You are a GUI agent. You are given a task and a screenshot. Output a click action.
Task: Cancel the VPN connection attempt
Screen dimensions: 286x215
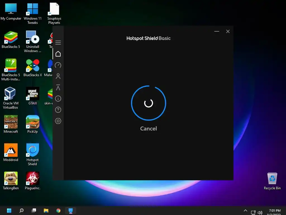click(149, 128)
